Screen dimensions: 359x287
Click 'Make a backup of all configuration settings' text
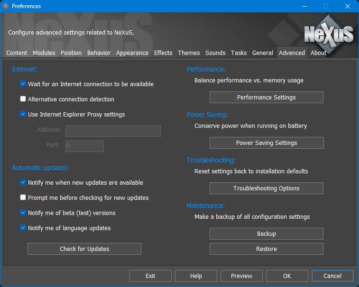(252, 217)
